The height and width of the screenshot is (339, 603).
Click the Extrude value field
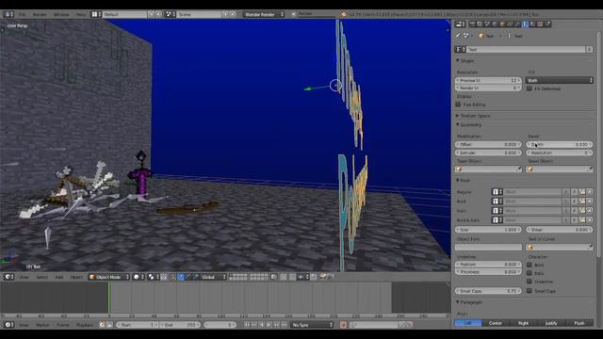click(x=488, y=153)
